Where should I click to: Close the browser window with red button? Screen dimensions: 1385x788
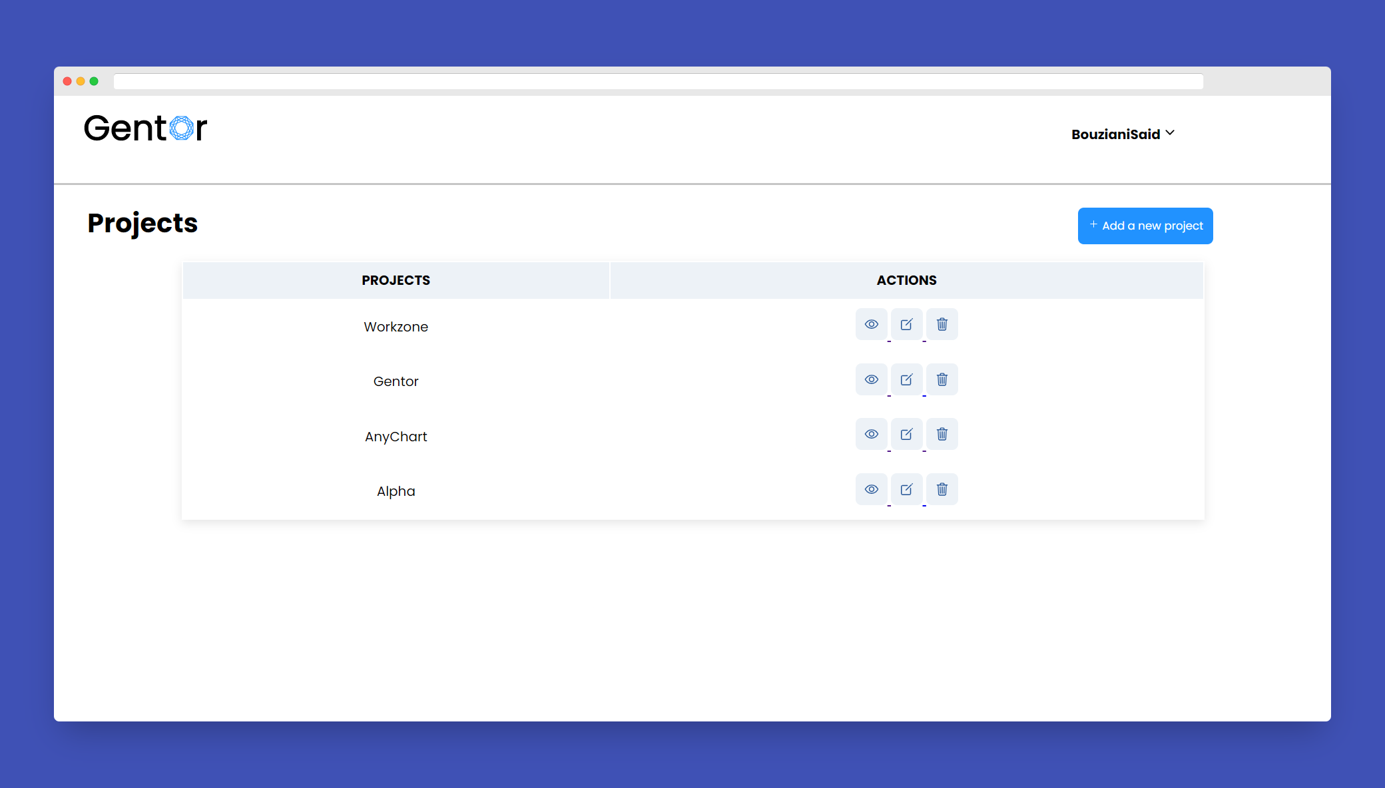click(67, 81)
